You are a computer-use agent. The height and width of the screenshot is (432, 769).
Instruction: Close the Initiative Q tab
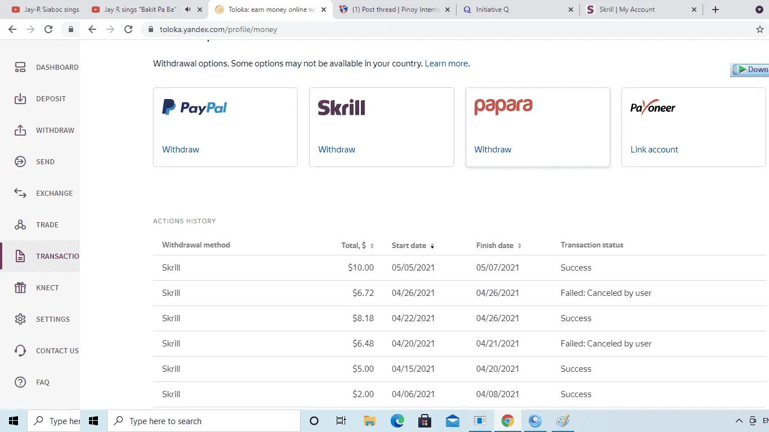point(571,10)
